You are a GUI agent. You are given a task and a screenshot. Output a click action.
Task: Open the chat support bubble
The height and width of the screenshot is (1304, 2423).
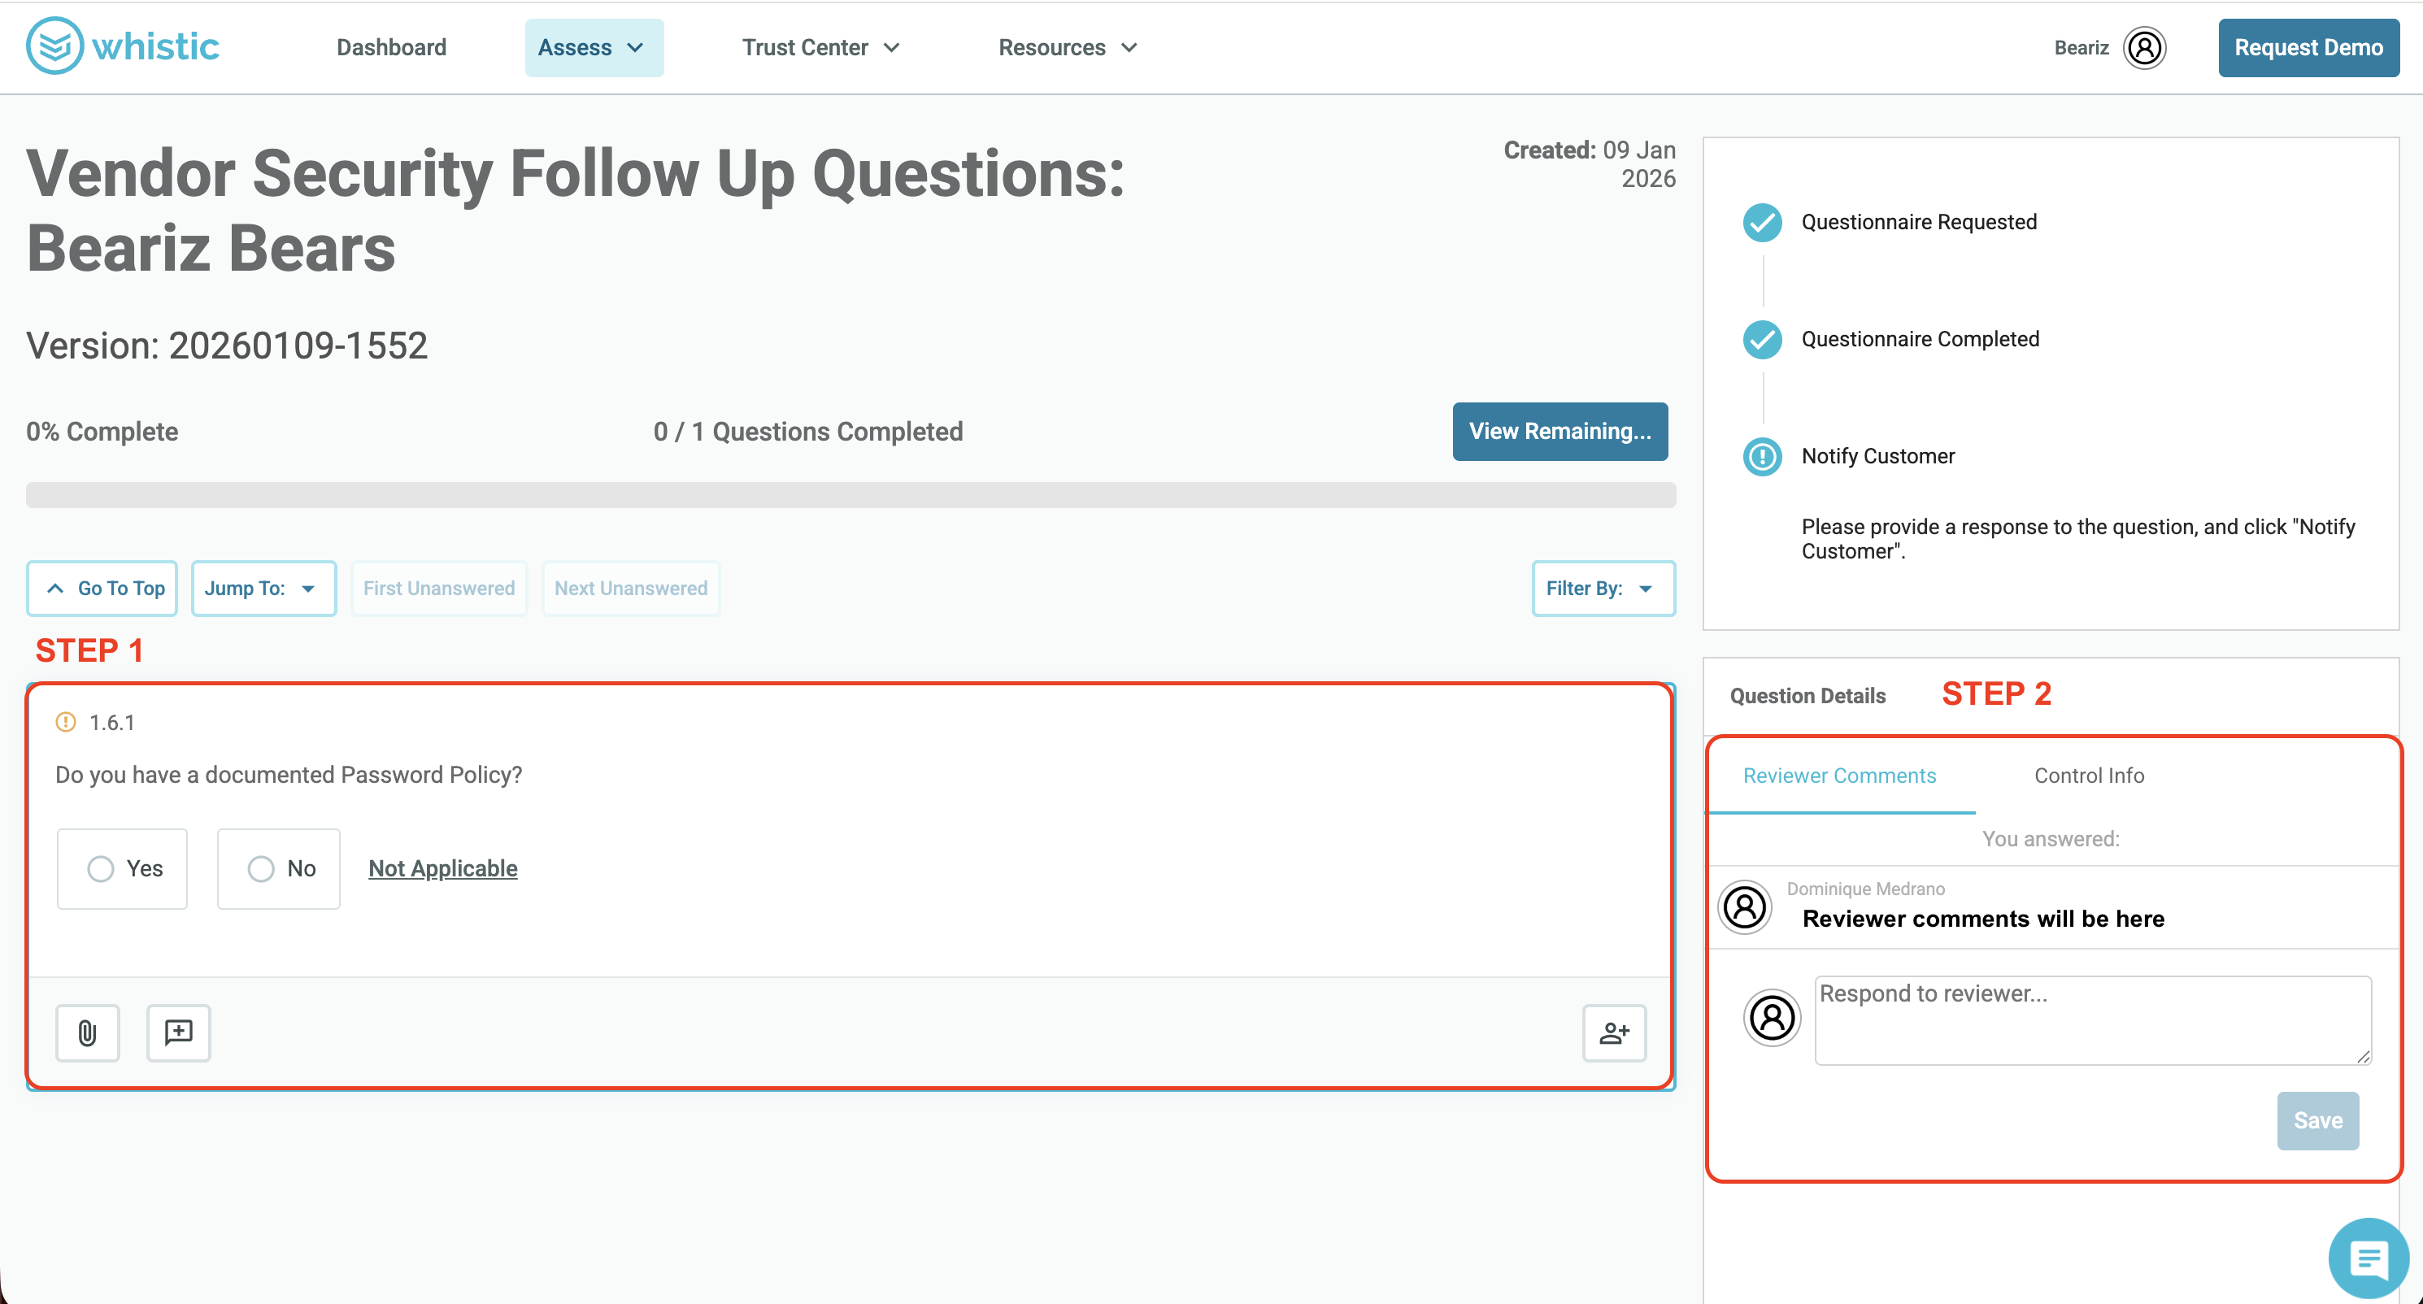pos(2369,1257)
